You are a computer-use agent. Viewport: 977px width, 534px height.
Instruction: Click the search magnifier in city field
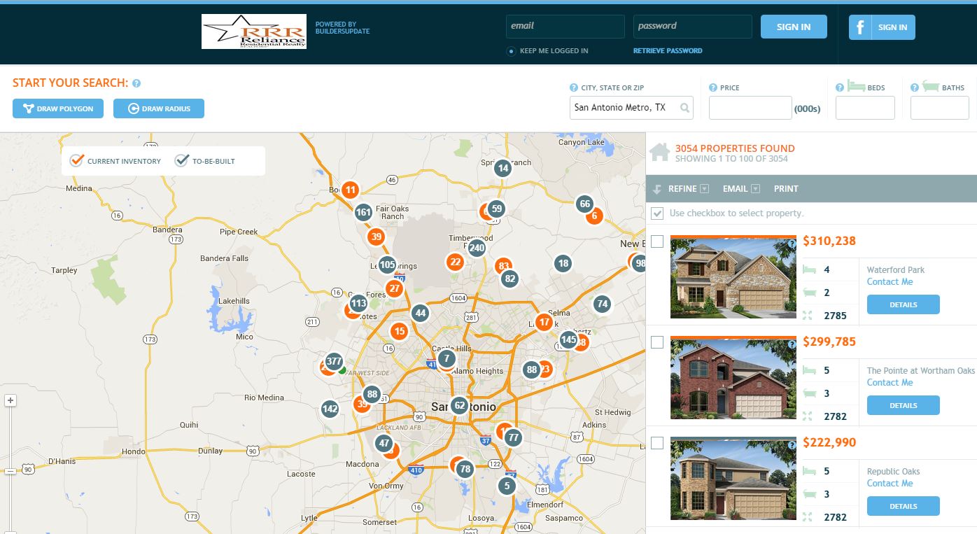point(684,108)
